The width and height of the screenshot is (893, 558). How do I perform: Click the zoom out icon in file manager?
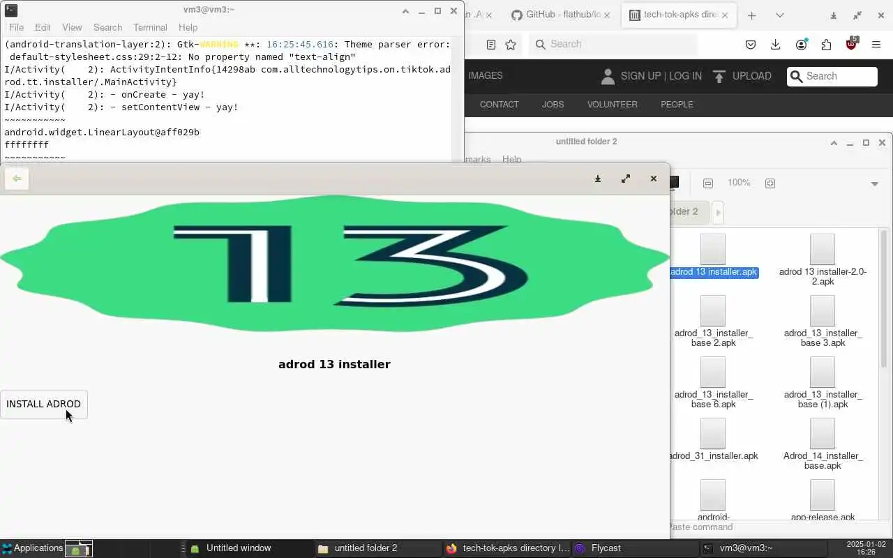[x=708, y=183]
